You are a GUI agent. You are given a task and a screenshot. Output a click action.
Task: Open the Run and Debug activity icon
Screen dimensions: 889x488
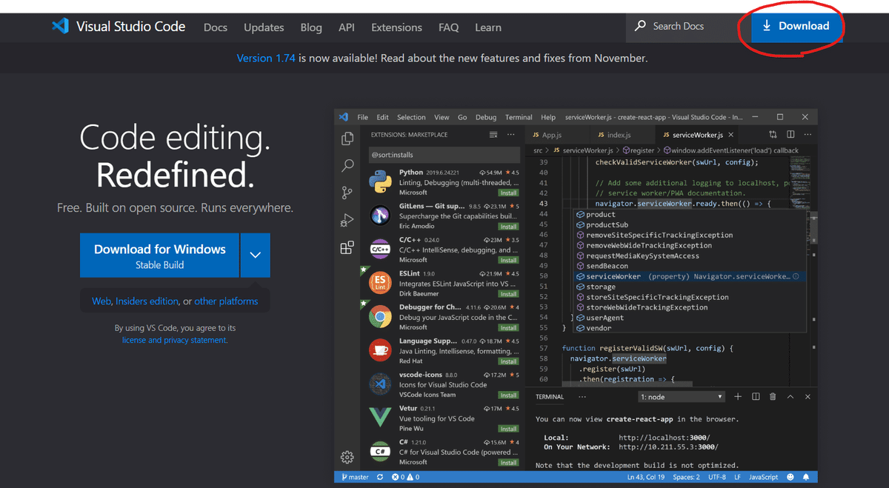(347, 219)
